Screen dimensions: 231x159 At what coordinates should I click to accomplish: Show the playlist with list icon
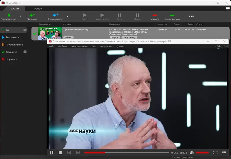tap(224, 153)
